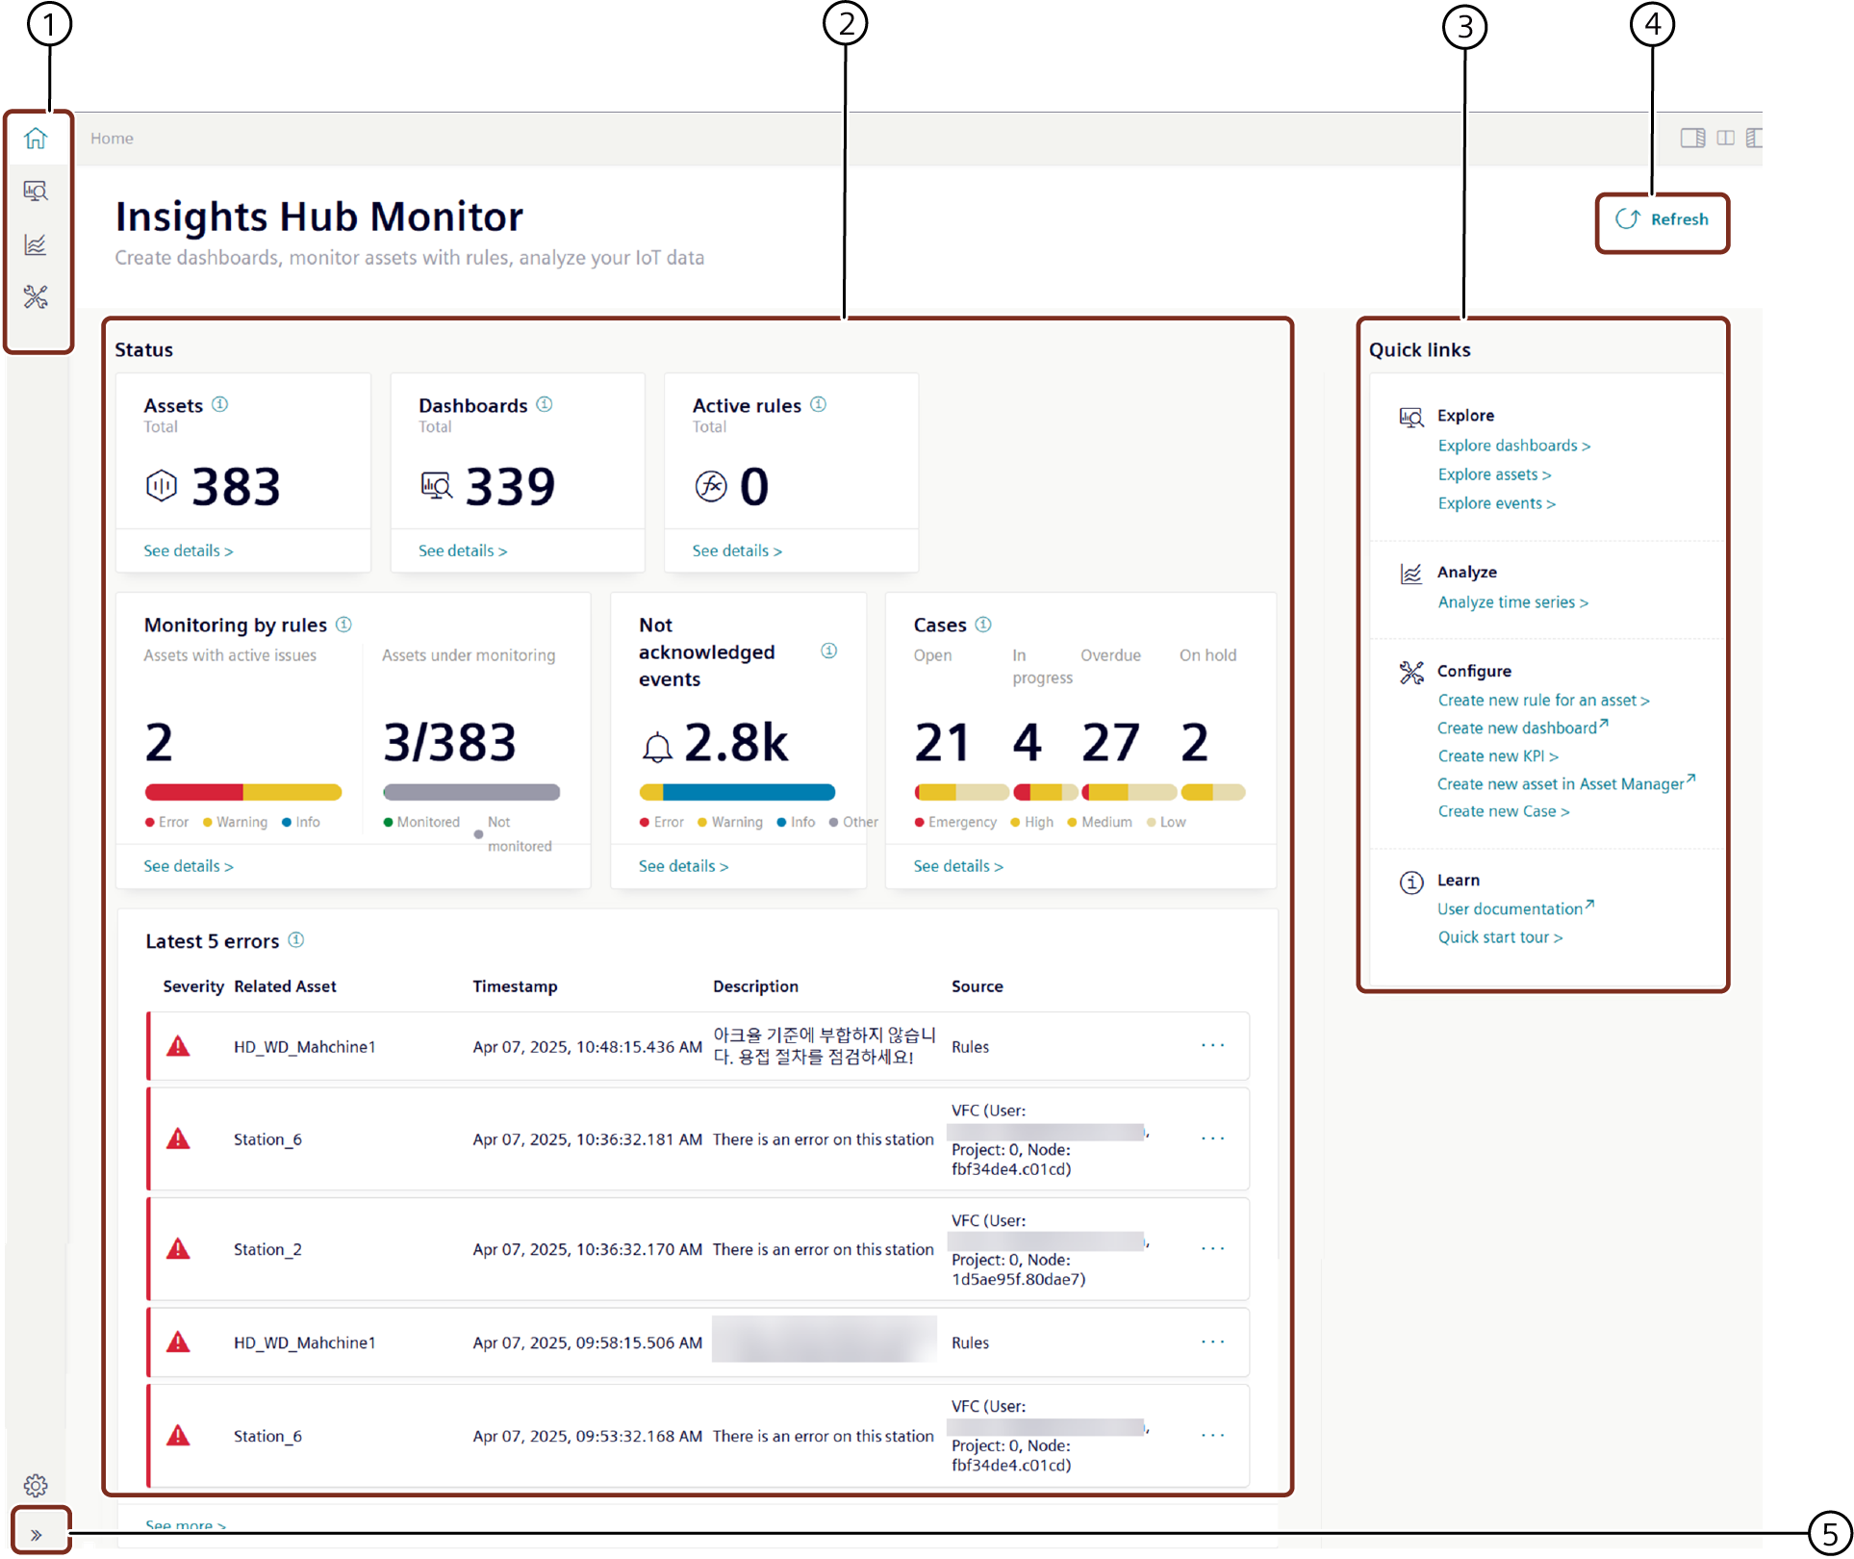
Task: Click the assets hexagon icon beside 383
Action: tap(162, 485)
